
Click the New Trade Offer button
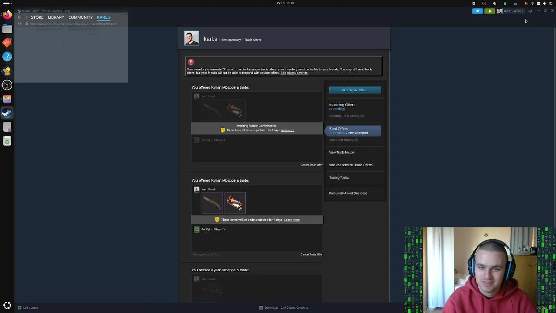pos(355,90)
